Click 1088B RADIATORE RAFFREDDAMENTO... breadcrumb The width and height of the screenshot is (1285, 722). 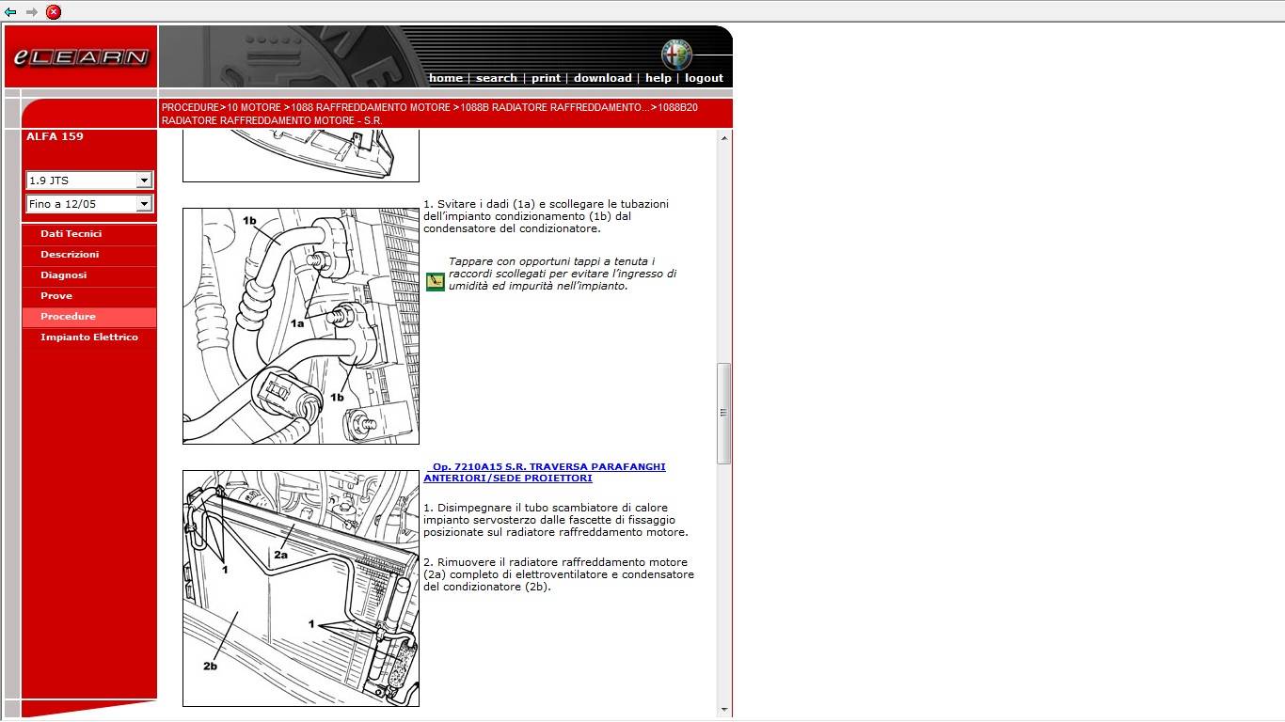tap(555, 108)
